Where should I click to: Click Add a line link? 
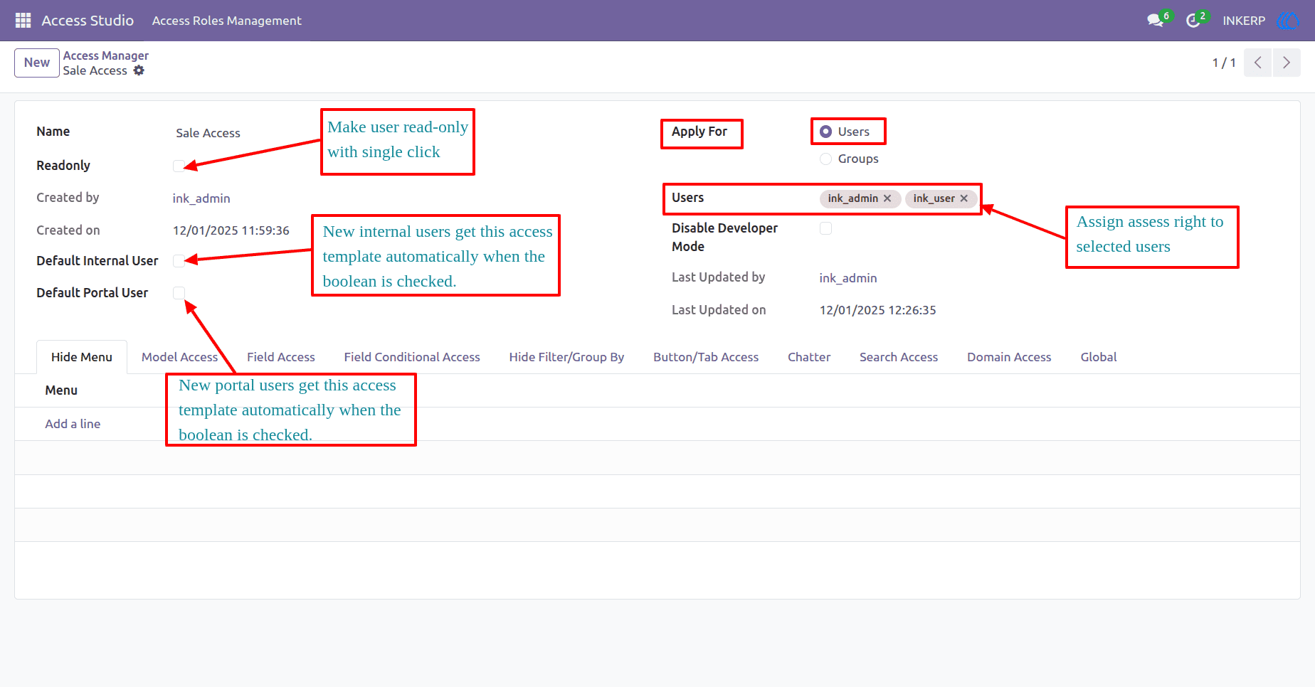[x=73, y=424]
